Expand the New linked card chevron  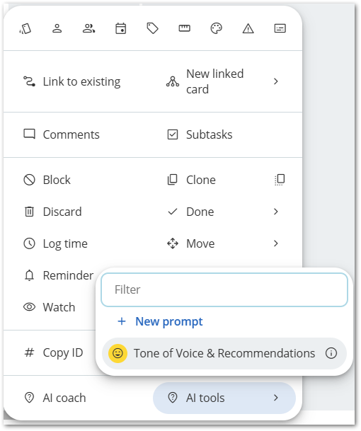point(276,81)
